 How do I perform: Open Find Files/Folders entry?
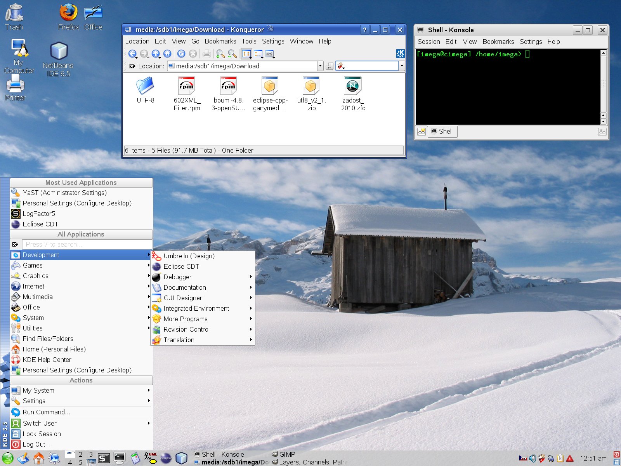tap(81, 339)
